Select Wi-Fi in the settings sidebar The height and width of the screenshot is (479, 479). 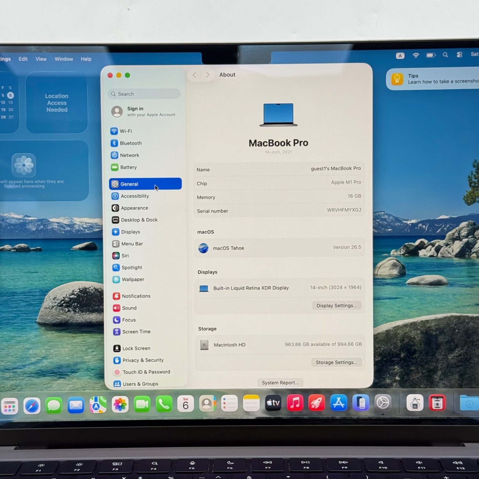(145, 131)
